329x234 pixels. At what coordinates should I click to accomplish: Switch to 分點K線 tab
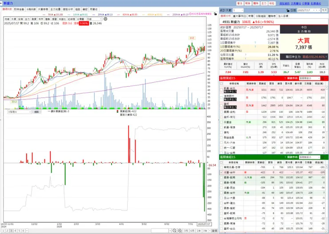pyautogui.click(x=31, y=9)
